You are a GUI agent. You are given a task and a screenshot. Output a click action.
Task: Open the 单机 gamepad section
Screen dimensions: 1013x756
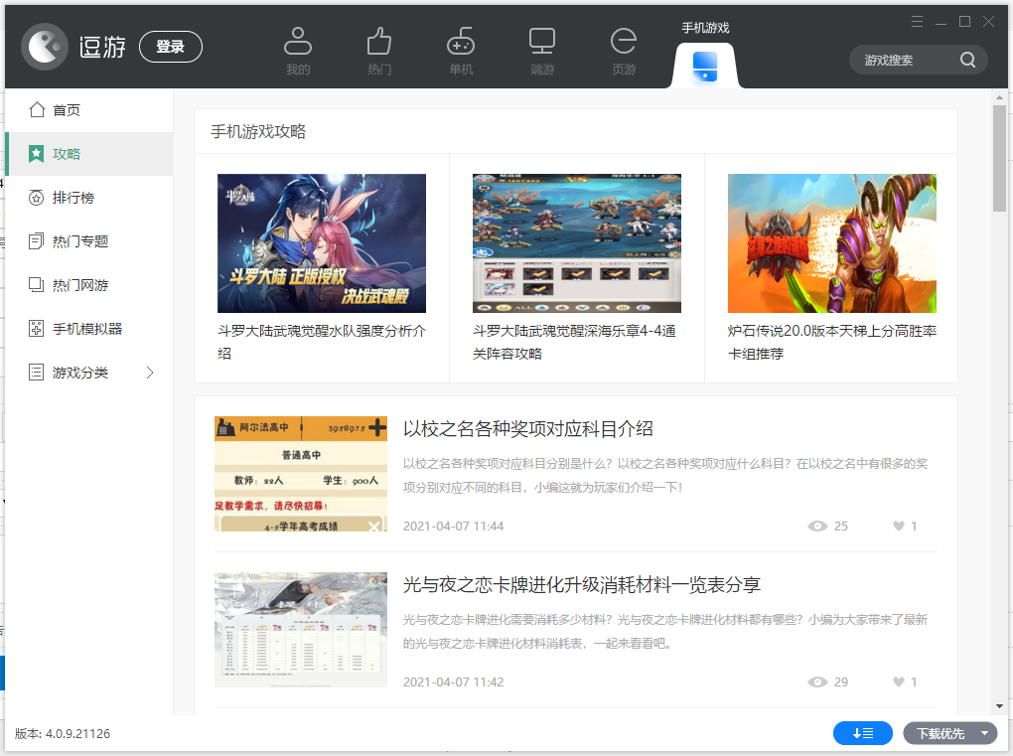[x=461, y=51]
